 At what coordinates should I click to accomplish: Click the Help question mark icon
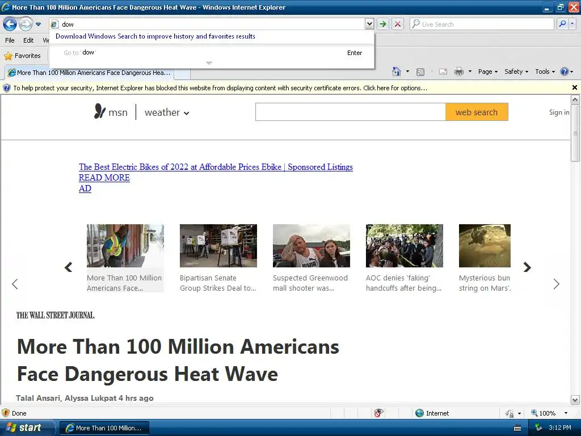(565, 72)
